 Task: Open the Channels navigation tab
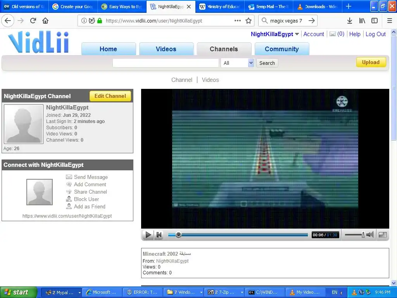224,49
